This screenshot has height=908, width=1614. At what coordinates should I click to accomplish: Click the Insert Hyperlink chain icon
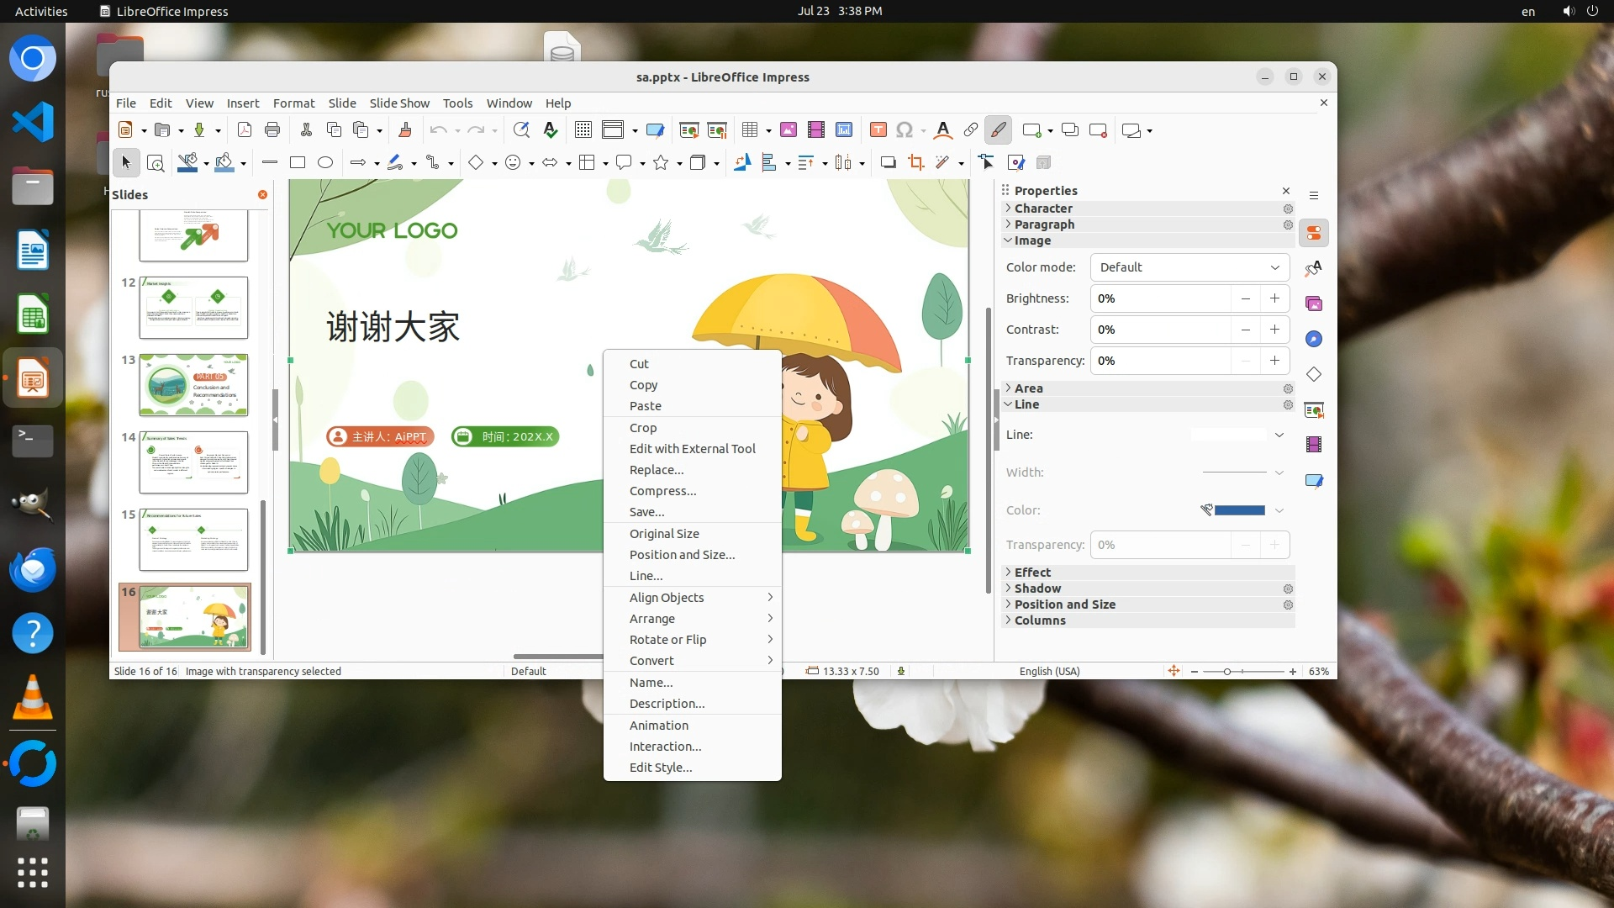point(970,129)
